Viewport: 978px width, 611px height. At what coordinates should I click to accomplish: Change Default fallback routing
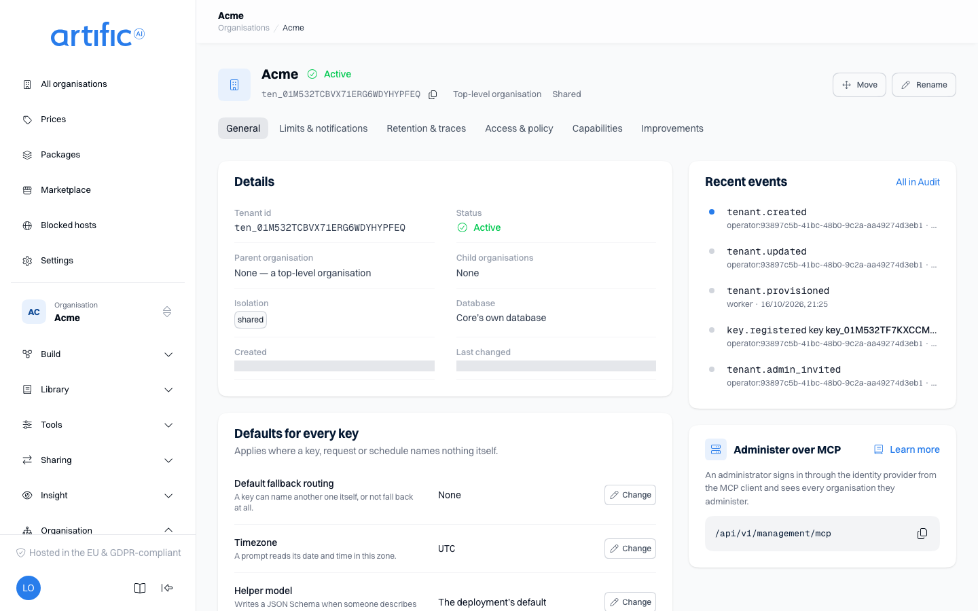tap(630, 495)
